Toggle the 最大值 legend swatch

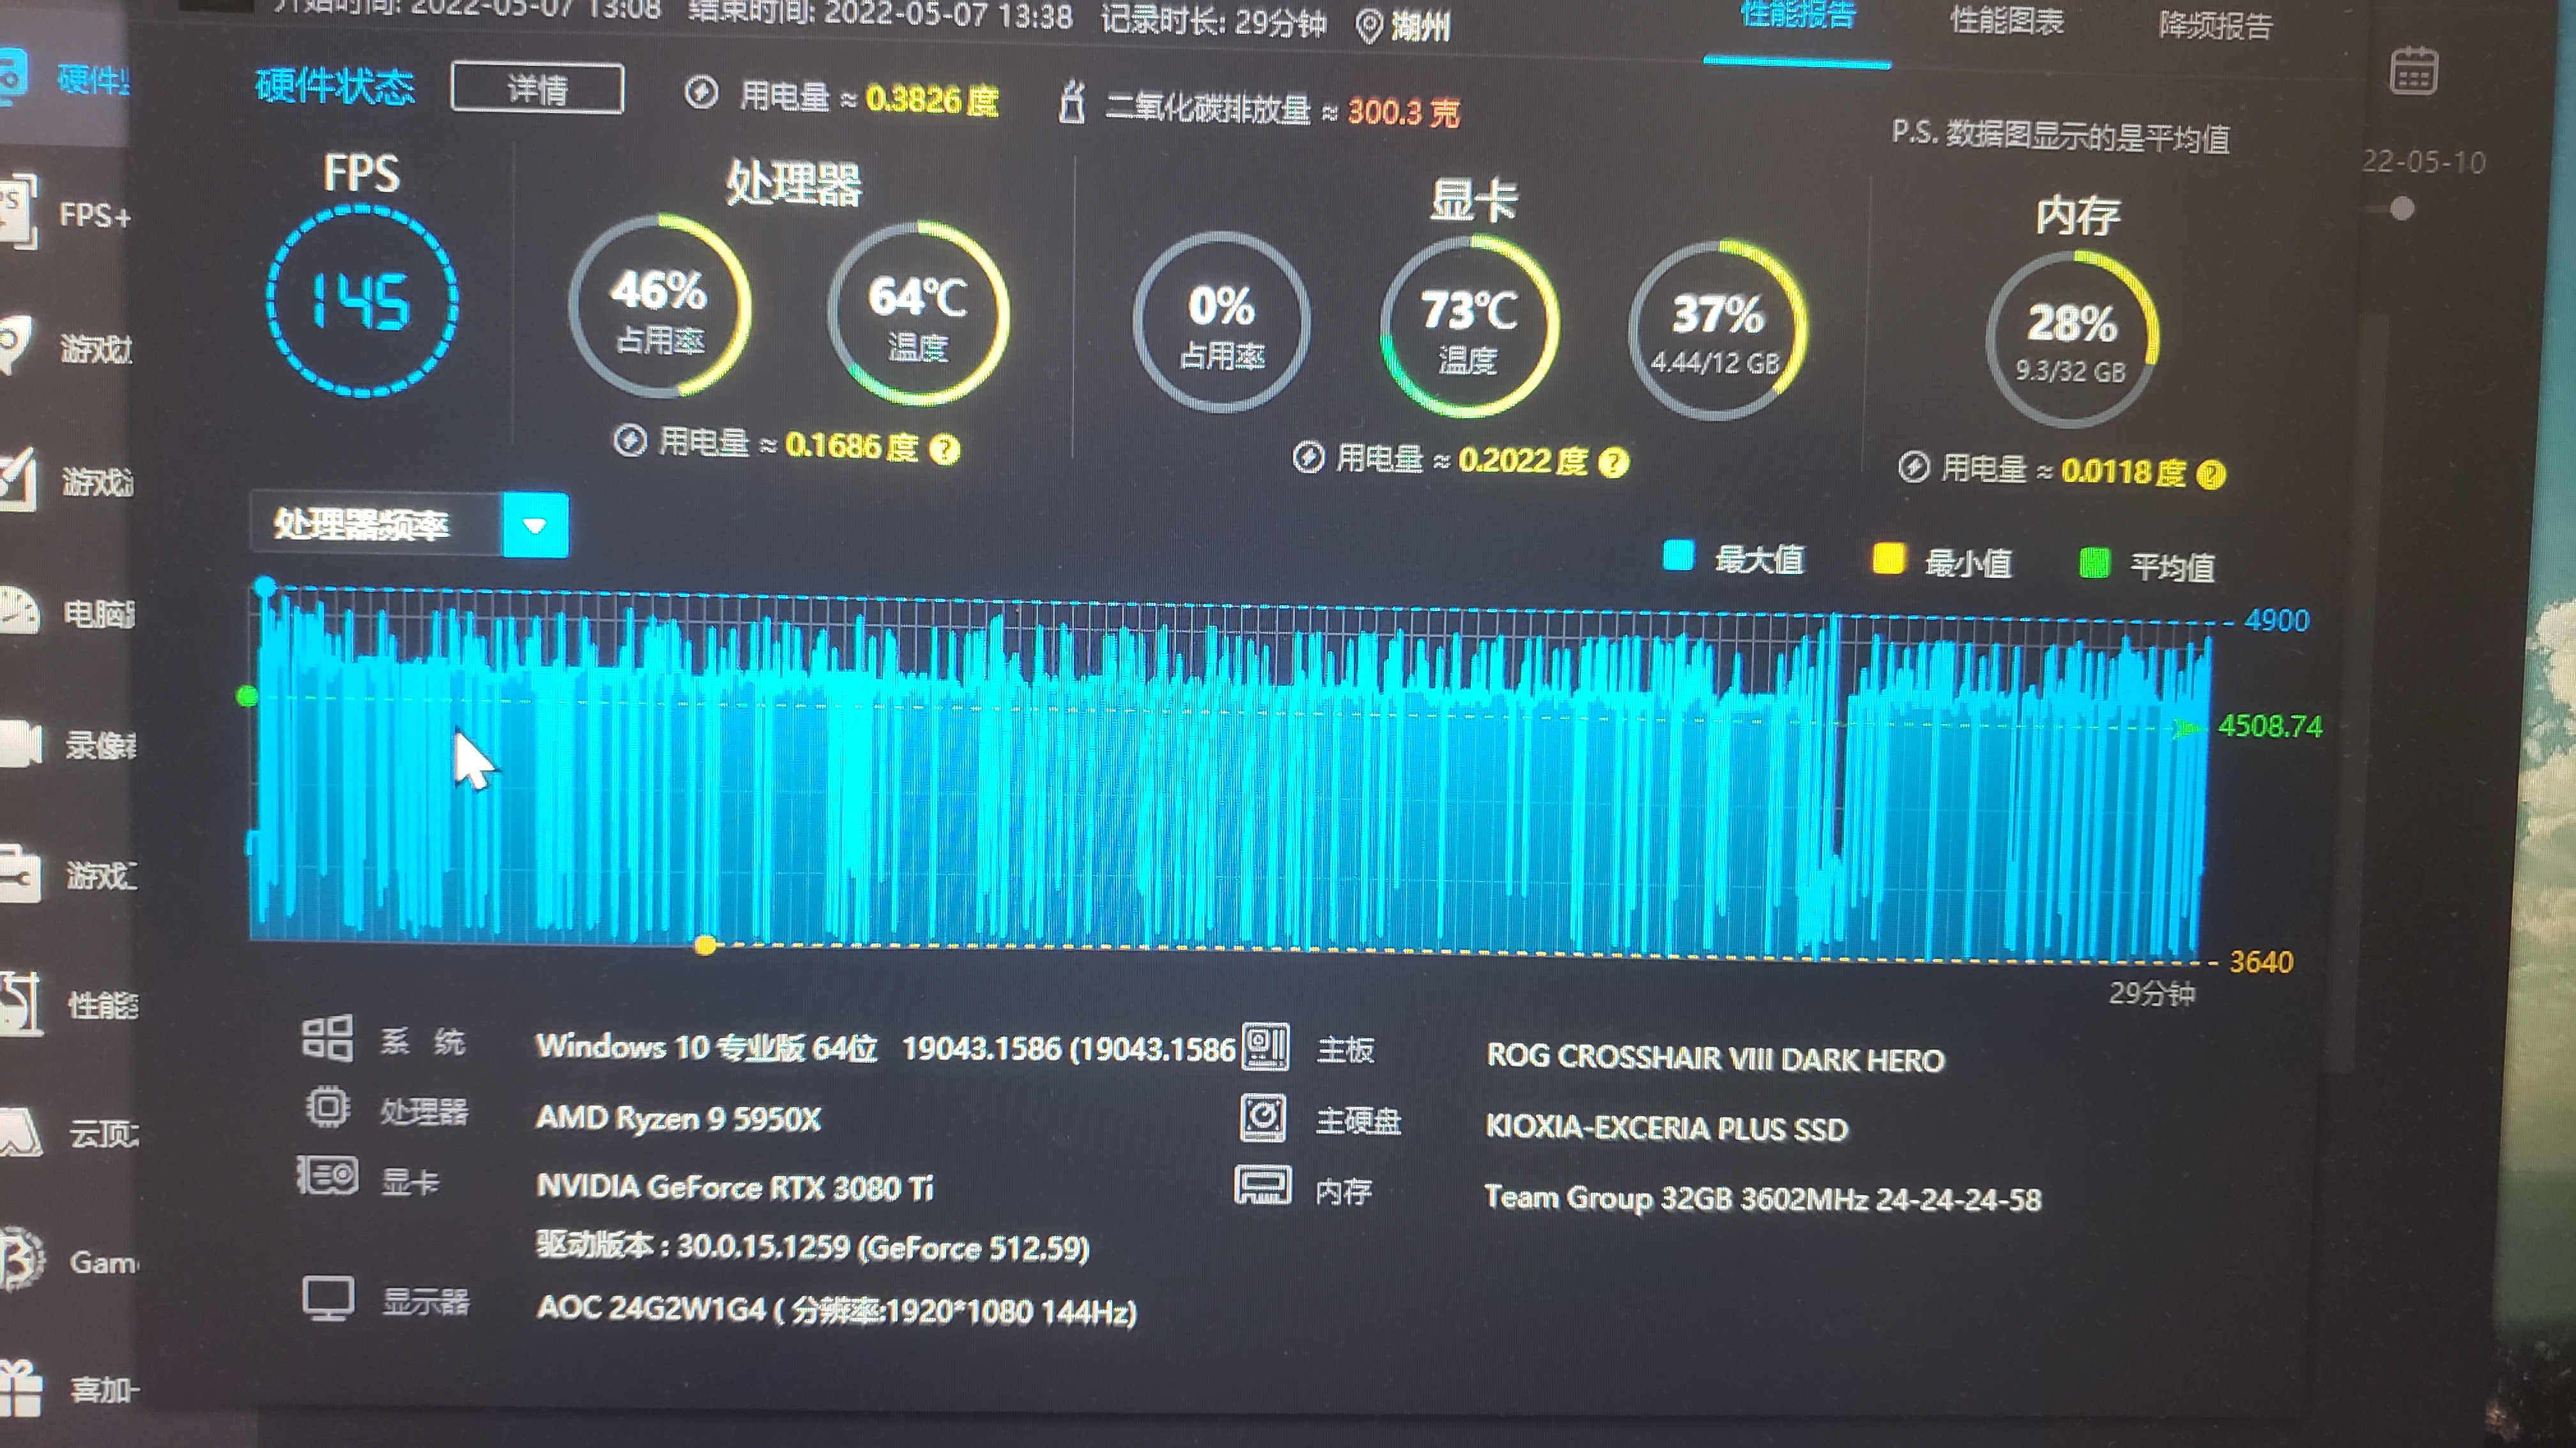click(x=1678, y=557)
